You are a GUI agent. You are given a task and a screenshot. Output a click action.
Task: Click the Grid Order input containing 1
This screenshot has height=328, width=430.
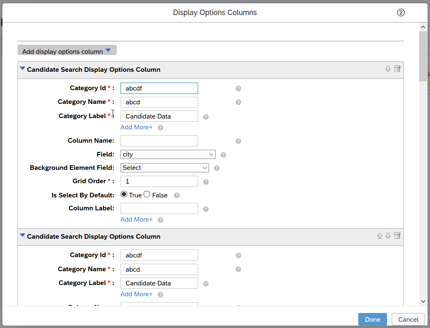point(159,182)
